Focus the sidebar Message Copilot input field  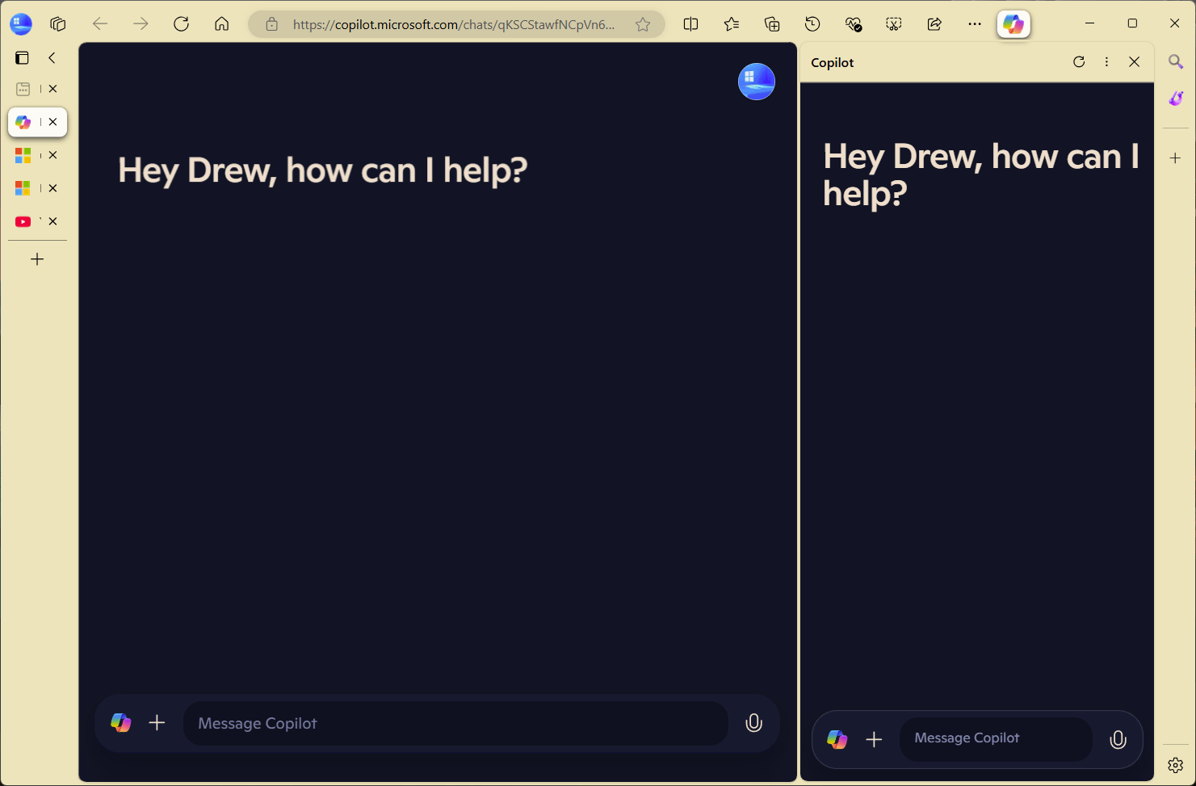[996, 739]
